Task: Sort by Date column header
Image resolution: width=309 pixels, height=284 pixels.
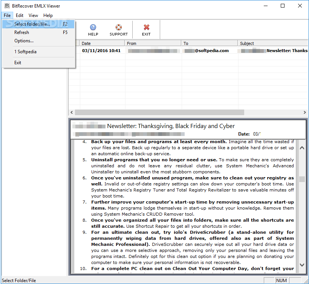Action: point(102,43)
